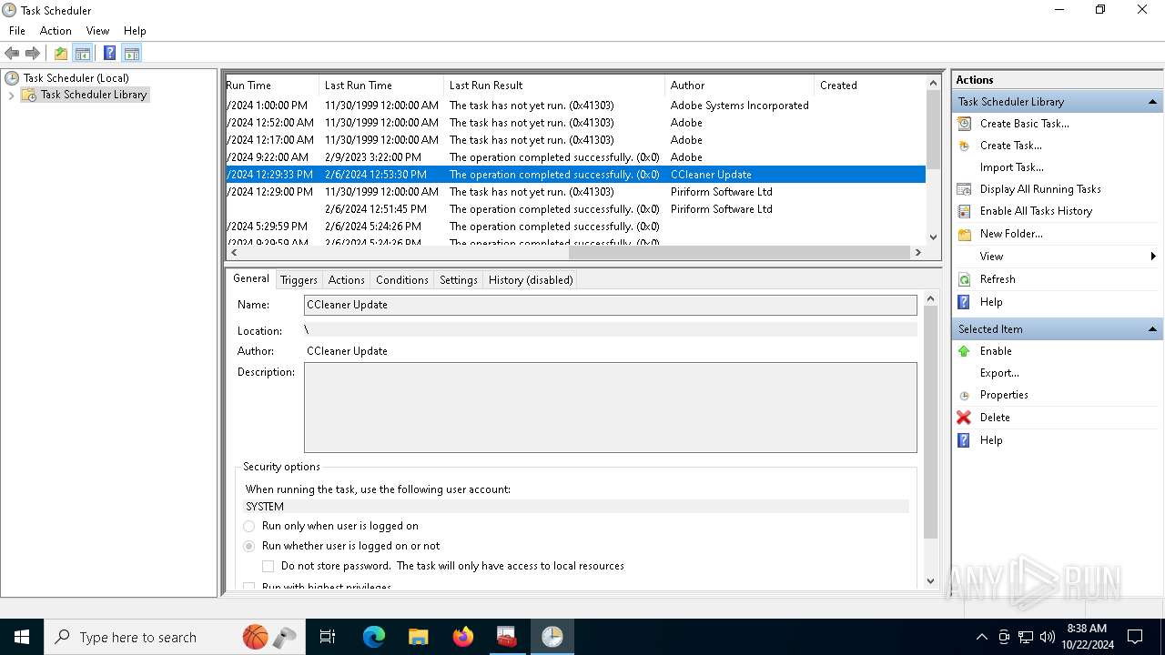Switch to the Conditions tab
Image resolution: width=1165 pixels, height=655 pixels.
click(401, 280)
